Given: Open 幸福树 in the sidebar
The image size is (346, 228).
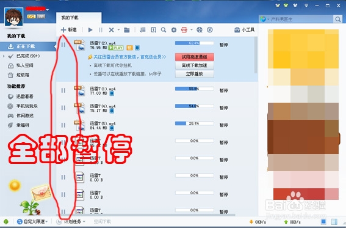Looking at the screenshot, I should (x=23, y=125).
